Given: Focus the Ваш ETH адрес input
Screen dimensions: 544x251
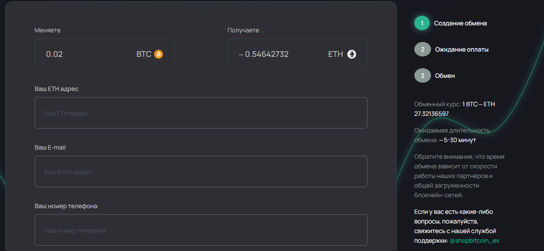Looking at the screenshot, I should (x=201, y=113).
